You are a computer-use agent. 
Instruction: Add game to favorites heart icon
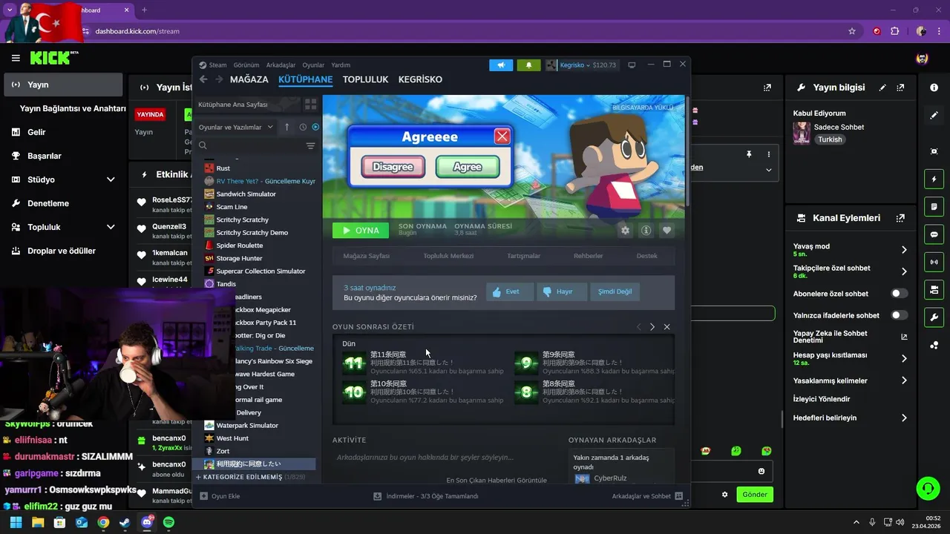[x=666, y=231]
